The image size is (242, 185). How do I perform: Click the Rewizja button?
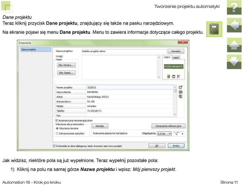(100, 126)
